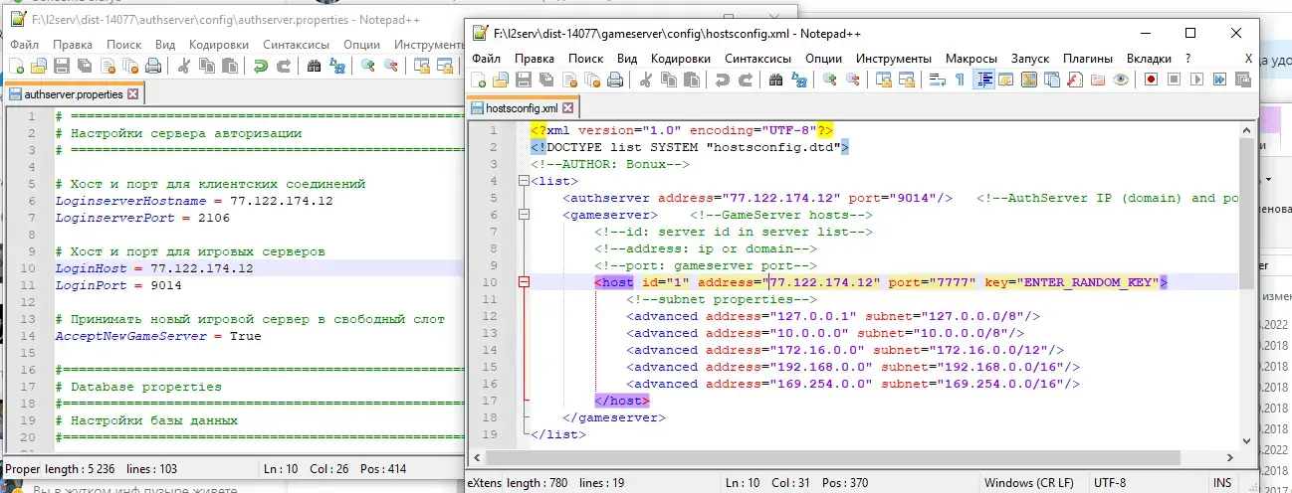
Task: Open Макросы menu
Action: pyautogui.click(x=970, y=59)
